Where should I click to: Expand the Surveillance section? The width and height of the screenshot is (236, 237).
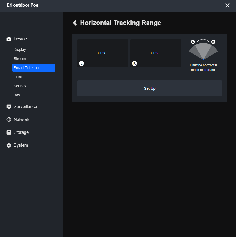point(25,107)
